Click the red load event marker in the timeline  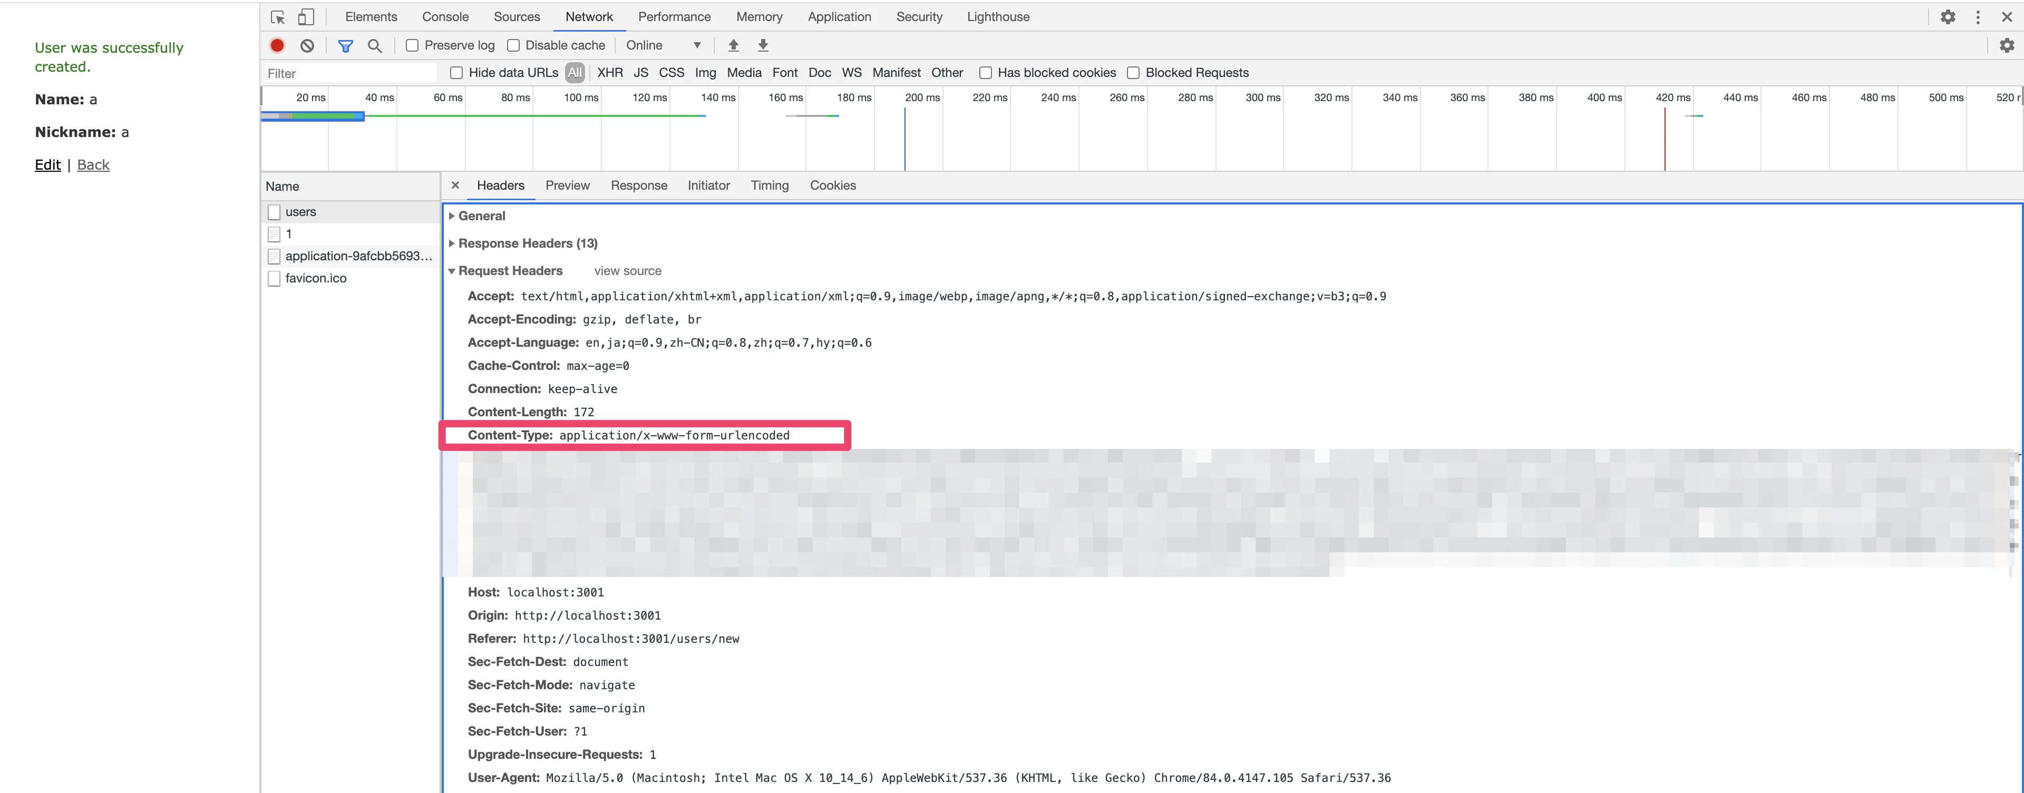pyautogui.click(x=1664, y=140)
